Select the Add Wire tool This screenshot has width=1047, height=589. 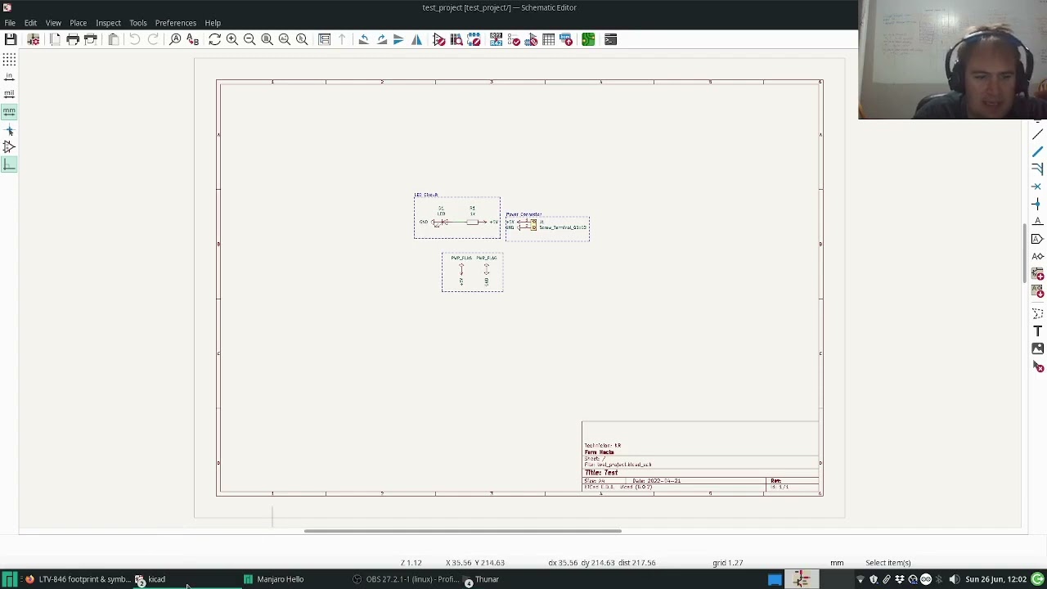[1037, 134]
